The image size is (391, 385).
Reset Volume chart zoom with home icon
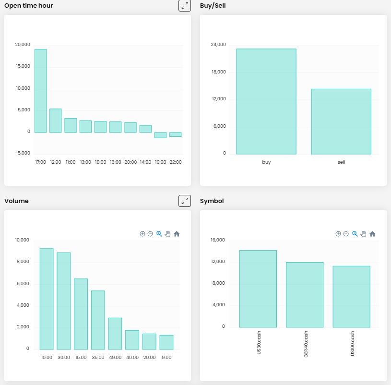tap(177, 234)
